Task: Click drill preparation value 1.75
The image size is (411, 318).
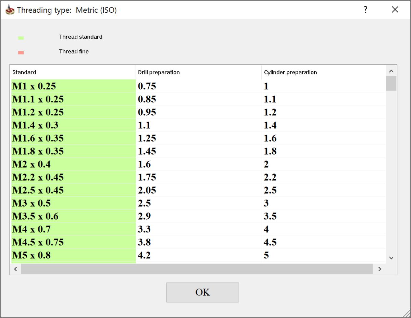Action: click(147, 178)
